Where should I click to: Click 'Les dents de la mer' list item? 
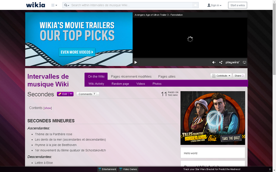point(70,139)
